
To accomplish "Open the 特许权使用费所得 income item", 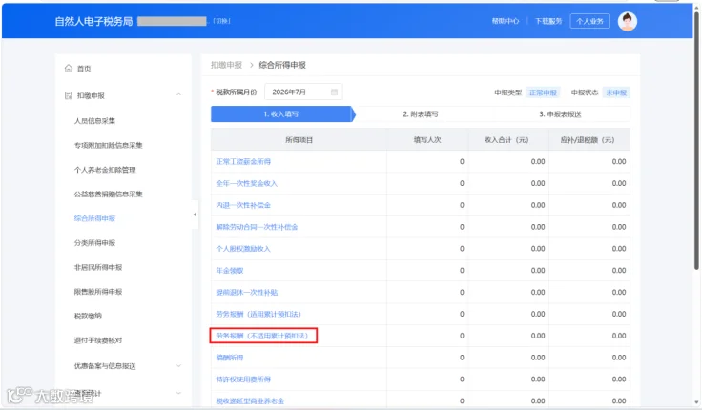I will coord(243,379).
